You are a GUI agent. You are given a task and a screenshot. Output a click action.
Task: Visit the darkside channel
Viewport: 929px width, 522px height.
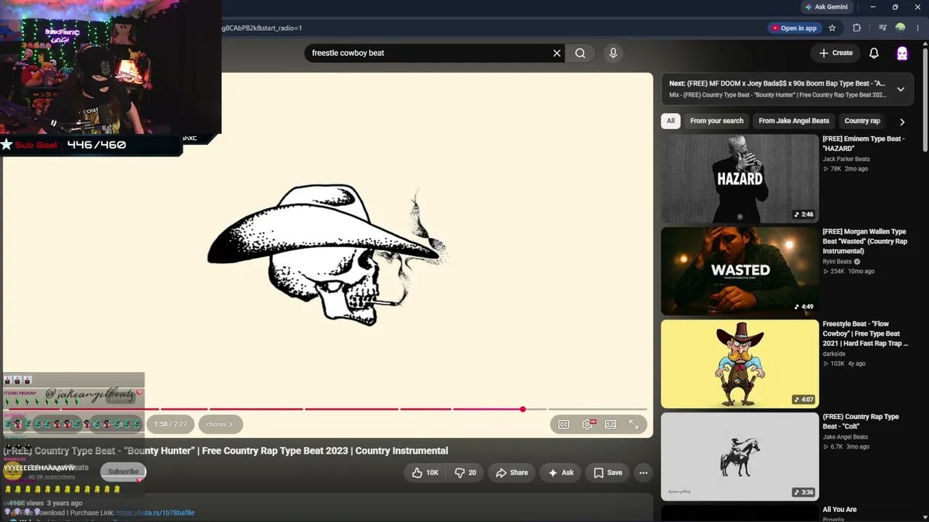click(x=834, y=354)
